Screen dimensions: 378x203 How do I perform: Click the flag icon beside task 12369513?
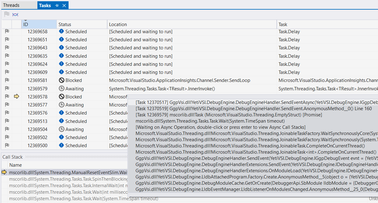(7, 121)
